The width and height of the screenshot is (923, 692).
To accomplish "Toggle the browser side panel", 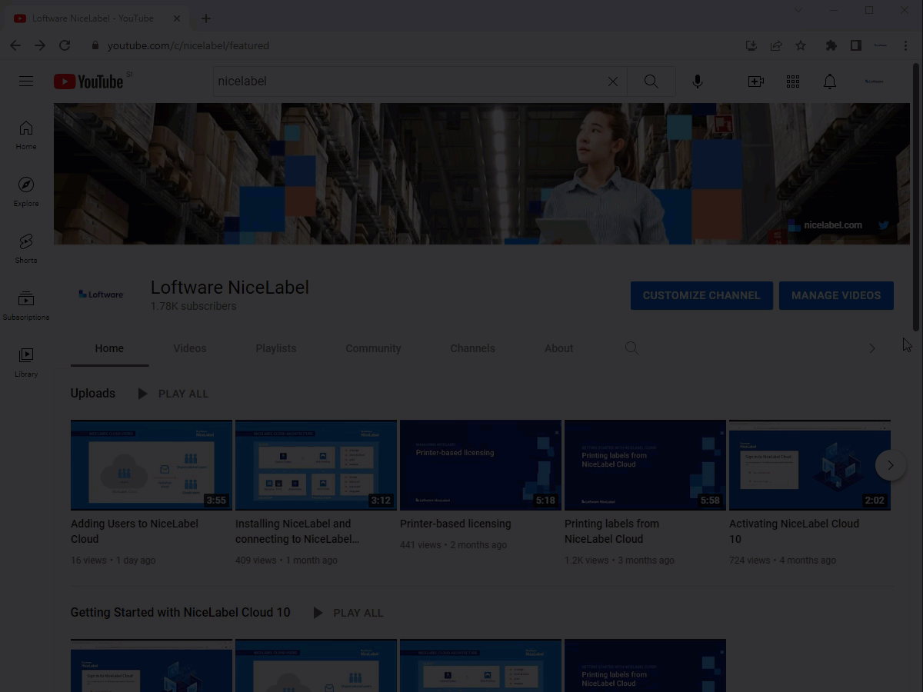I will click(x=855, y=45).
